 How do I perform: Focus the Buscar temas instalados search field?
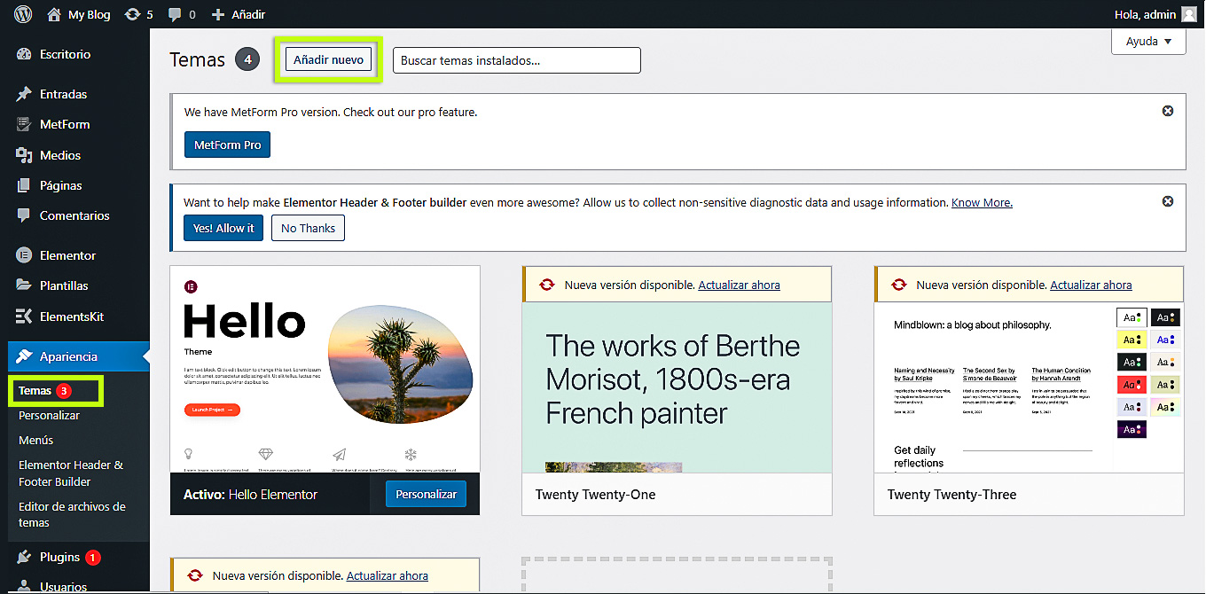pyautogui.click(x=516, y=60)
